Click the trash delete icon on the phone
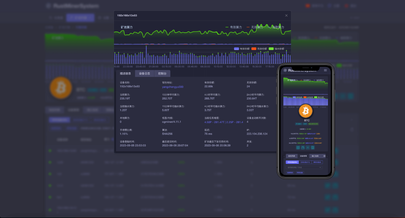 coord(313,147)
